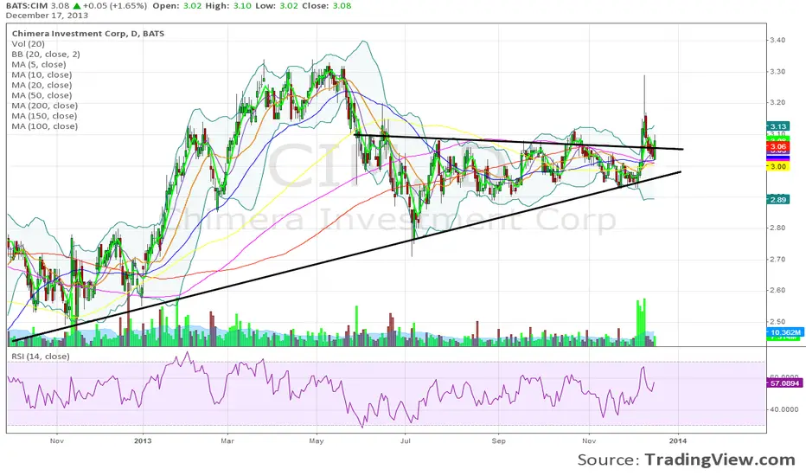
Task: Click the 2014 time axis label
Action: [678, 441]
